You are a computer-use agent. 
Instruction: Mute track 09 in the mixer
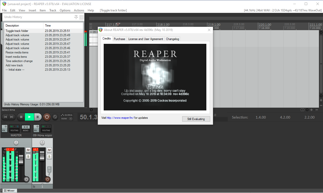pos(49,150)
